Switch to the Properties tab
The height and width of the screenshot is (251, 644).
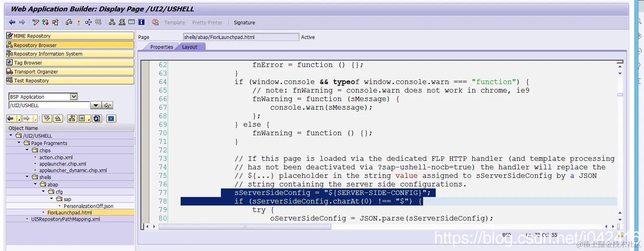tap(162, 47)
